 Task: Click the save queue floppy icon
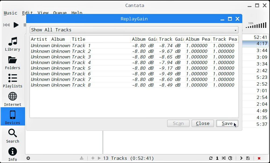click(x=248, y=158)
